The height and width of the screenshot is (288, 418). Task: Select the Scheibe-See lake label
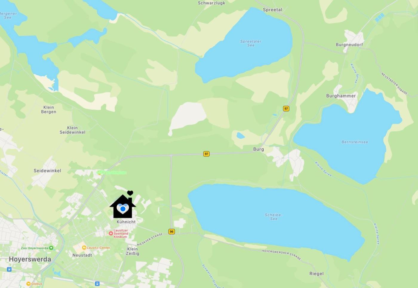273,217
